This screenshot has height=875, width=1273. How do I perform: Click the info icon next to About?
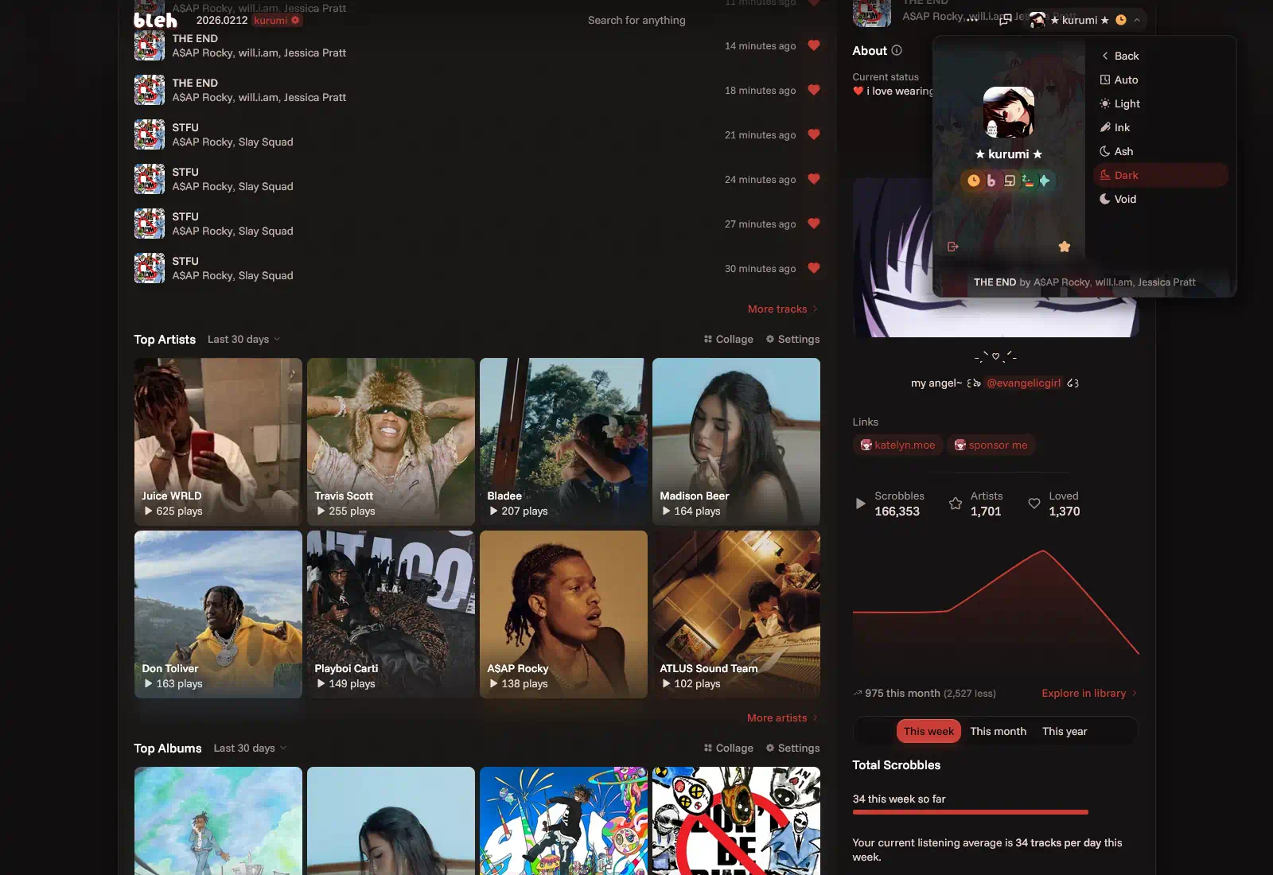pos(897,51)
